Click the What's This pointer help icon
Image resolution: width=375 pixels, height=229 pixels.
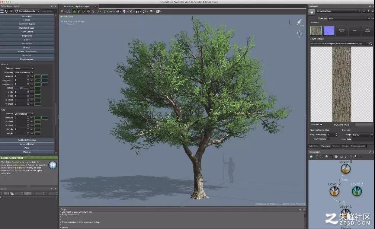tap(7, 11)
